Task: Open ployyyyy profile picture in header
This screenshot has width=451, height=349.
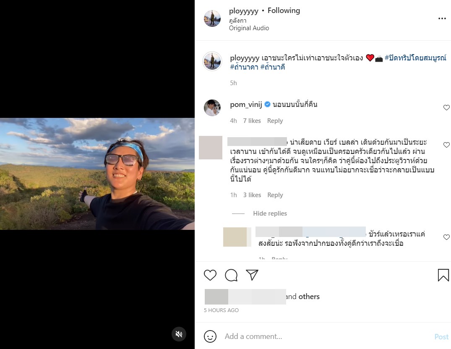Action: 212,18
